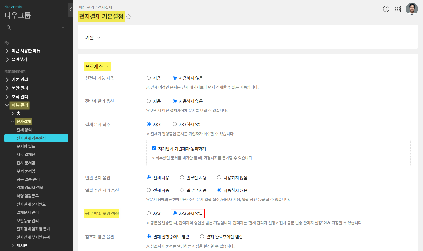Open 전자결재 문서번호 in sidebar
Viewport: 423px width, 251px height.
coord(31,204)
